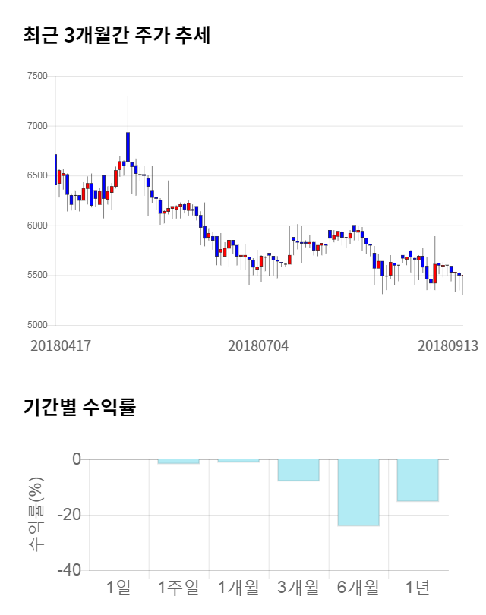This screenshot has width=486, height=615.
Task: Select the 3개월 return bar
Action: pos(298,470)
